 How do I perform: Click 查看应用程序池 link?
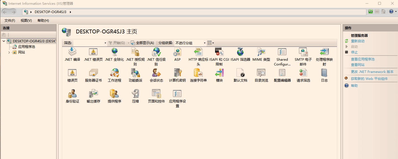click(363, 59)
